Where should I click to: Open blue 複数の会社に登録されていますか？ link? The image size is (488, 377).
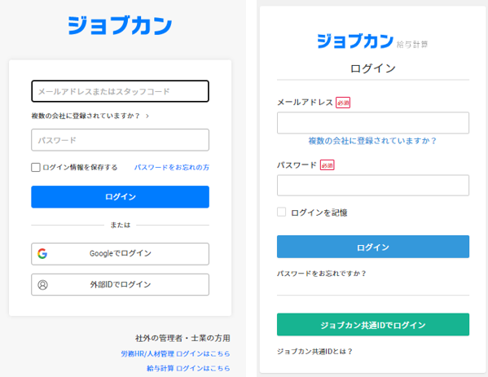(372, 141)
